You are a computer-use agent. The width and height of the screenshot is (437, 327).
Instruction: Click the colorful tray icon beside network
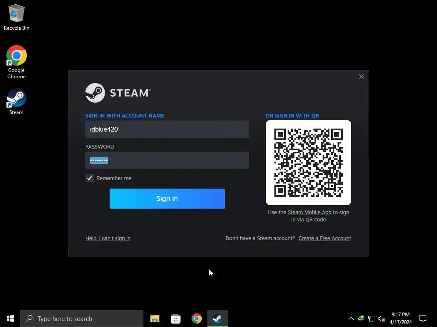click(x=361, y=318)
